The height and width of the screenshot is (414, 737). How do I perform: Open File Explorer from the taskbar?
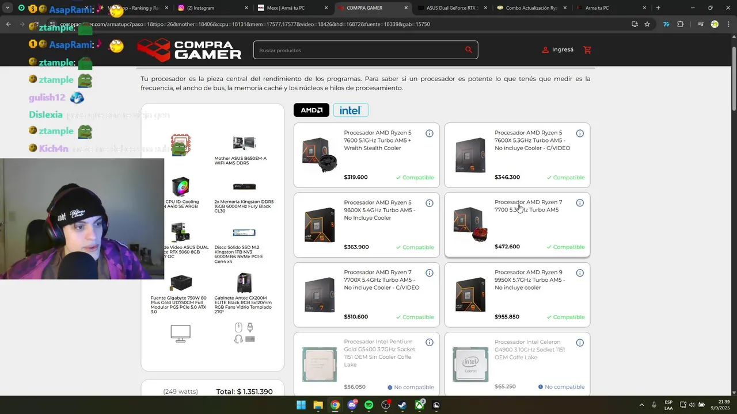[318, 405]
